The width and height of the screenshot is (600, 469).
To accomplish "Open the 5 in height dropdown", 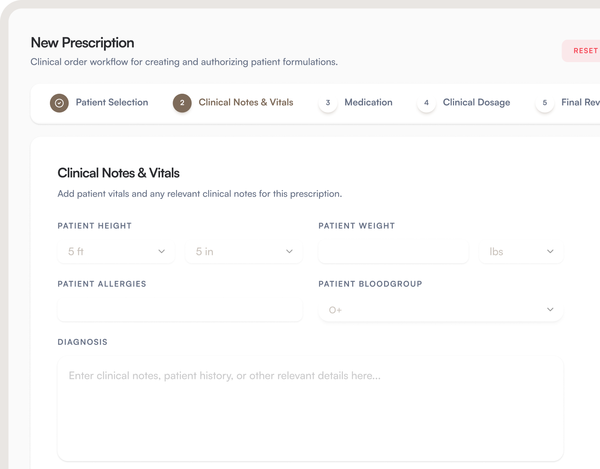I will click(x=244, y=251).
